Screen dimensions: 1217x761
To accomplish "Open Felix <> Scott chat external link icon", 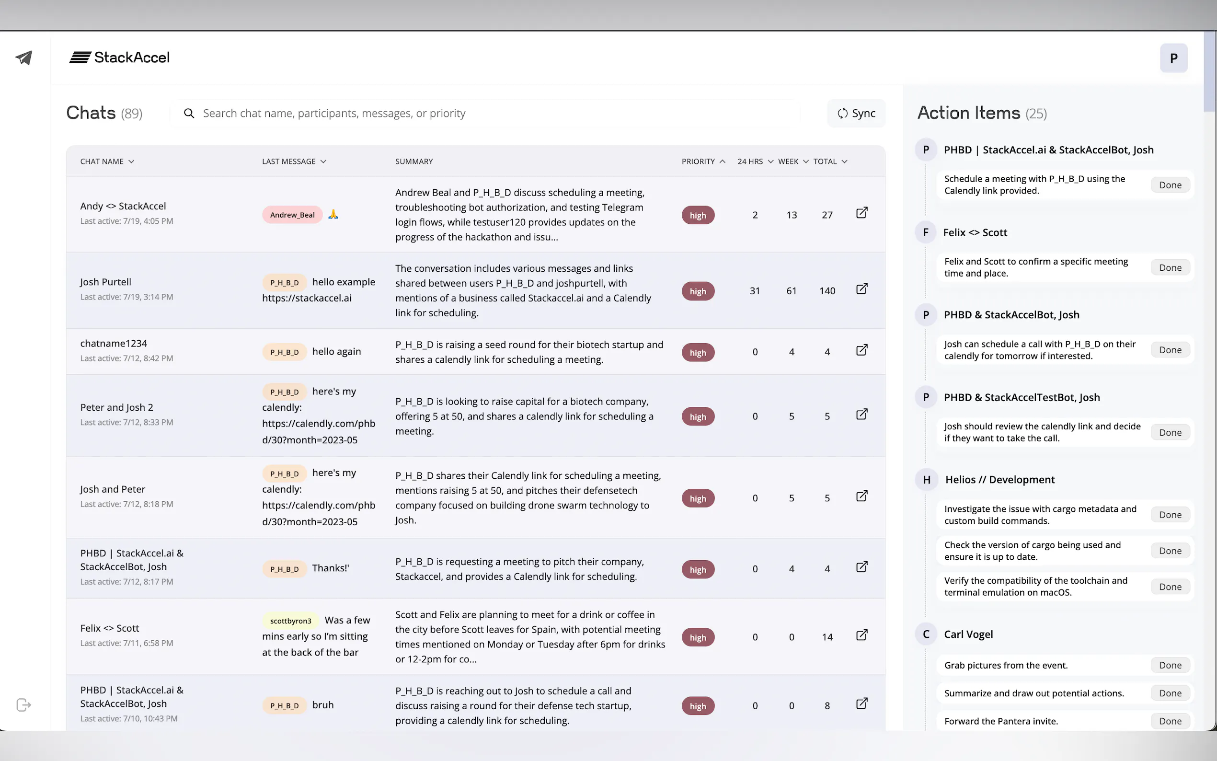I will click(x=861, y=635).
